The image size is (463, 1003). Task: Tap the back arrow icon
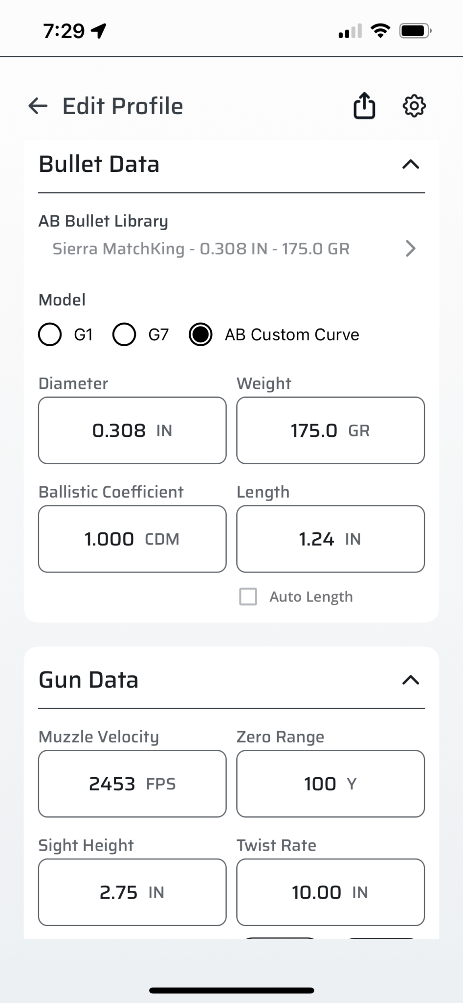[38, 106]
